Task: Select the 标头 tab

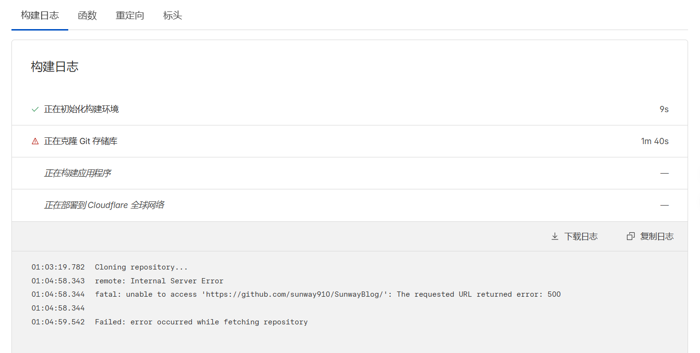Action: (172, 15)
